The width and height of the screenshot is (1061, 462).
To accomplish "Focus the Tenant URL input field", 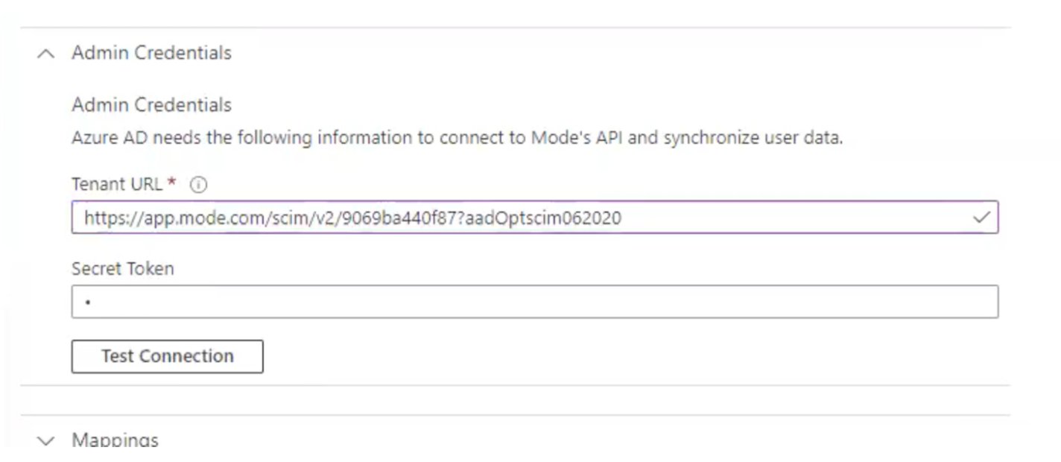I will point(535,217).
